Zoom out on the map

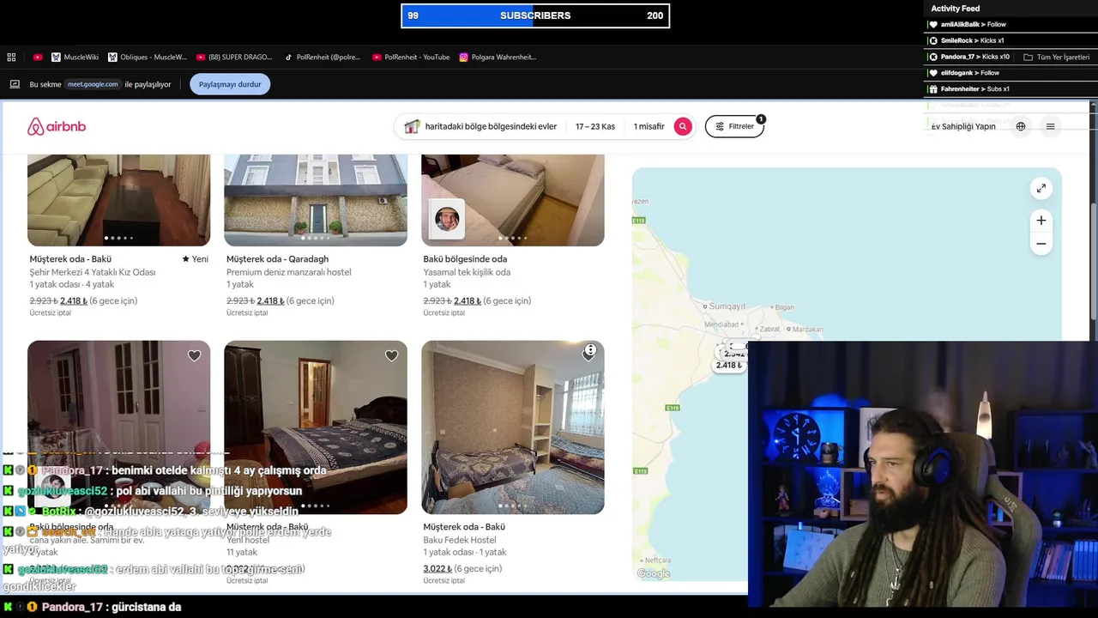click(x=1041, y=244)
